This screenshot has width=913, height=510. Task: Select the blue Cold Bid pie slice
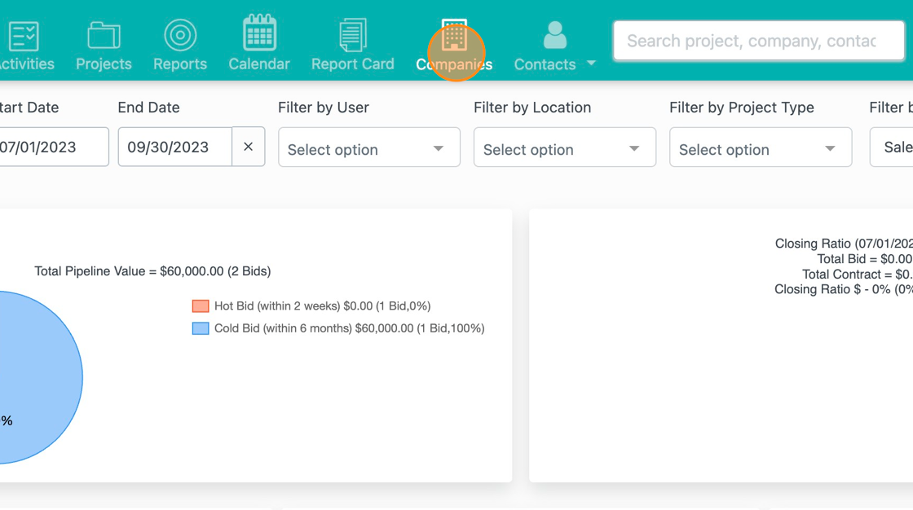pos(33,375)
